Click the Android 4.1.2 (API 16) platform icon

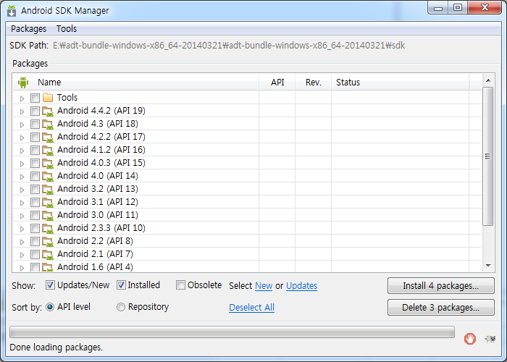click(x=48, y=151)
